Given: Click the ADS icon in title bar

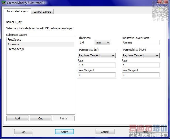Looking at the screenshot, I should pos(4,3).
